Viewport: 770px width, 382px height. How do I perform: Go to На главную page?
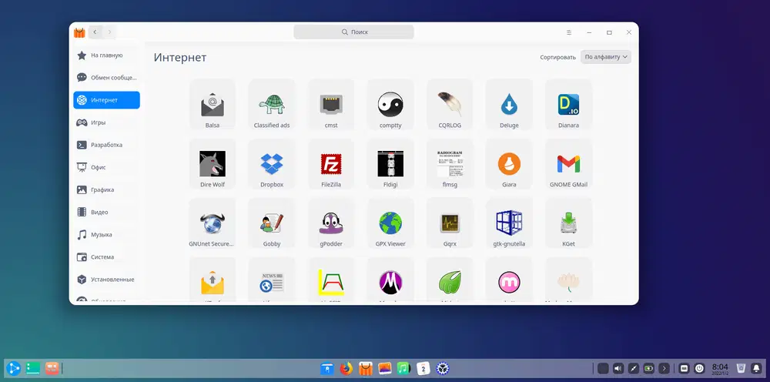click(106, 55)
